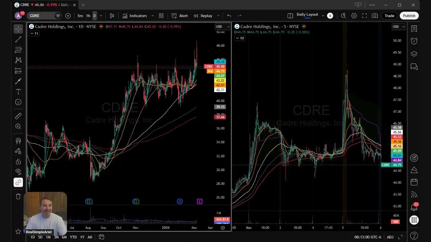This screenshot has height=242, width=431.
Task: Expand the Replay options dropdown arrow
Action: click(218, 16)
